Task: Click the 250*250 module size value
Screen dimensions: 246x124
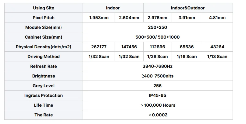Action: 157,27
